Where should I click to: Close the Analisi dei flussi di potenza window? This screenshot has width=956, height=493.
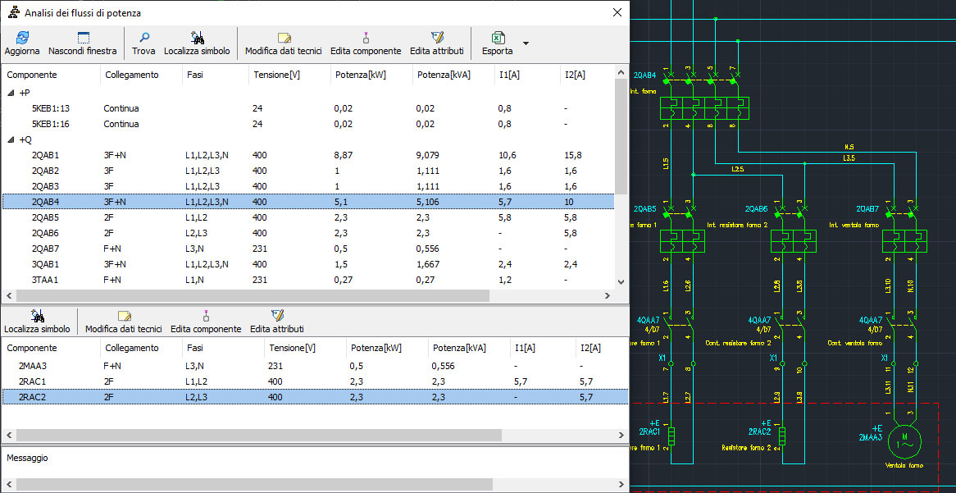[x=617, y=12]
